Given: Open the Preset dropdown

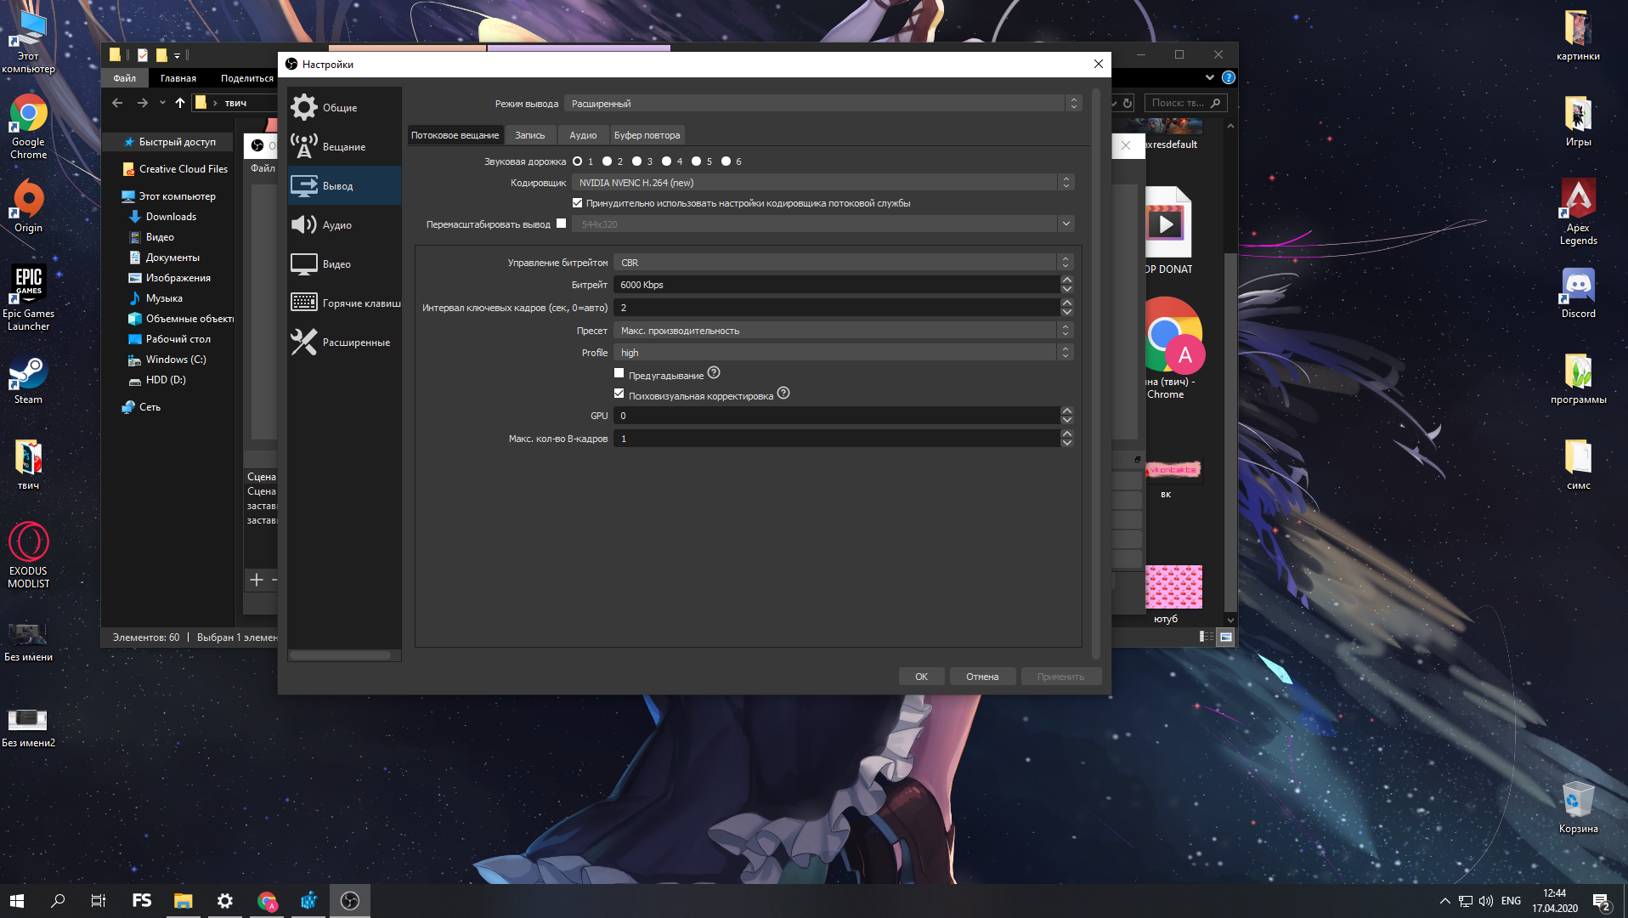Looking at the screenshot, I should click(843, 331).
